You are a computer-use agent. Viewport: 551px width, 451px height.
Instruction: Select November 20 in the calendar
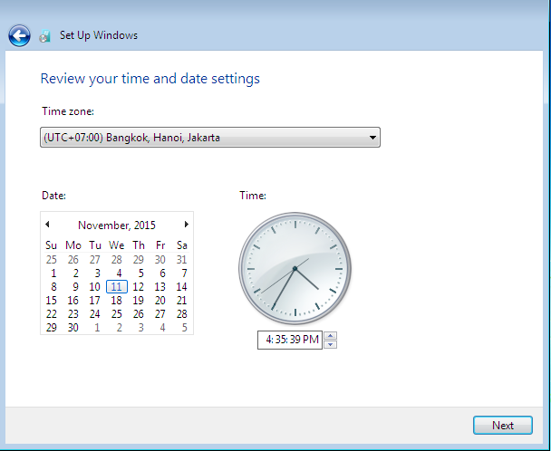[160, 301]
